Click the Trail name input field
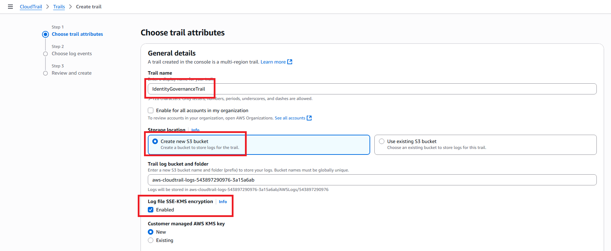Image resolution: width=611 pixels, height=251 pixels. 372,89
